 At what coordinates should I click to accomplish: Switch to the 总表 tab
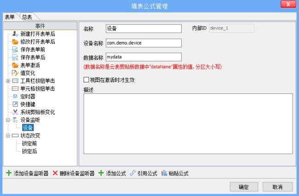click(x=27, y=17)
